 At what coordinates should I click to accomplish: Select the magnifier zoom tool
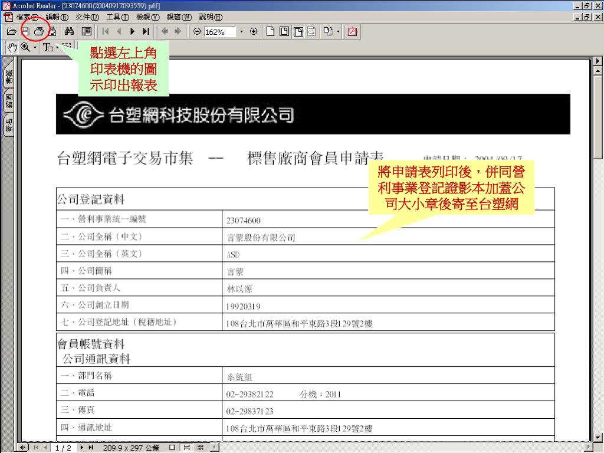(x=25, y=47)
